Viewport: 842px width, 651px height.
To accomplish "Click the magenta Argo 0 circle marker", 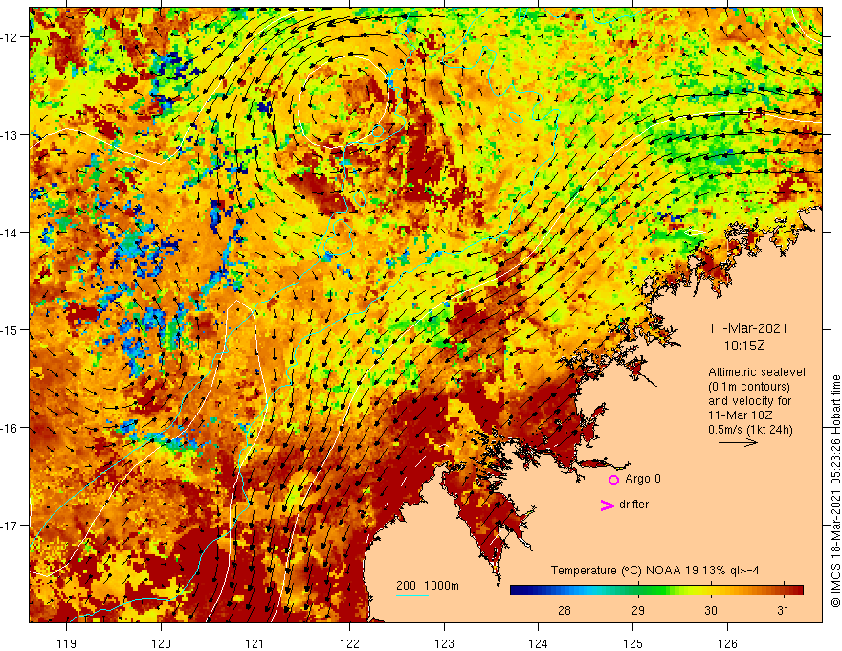I will click(613, 480).
